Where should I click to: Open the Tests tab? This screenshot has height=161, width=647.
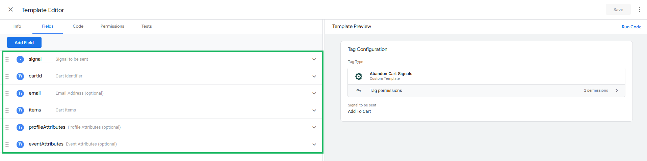pos(147,26)
